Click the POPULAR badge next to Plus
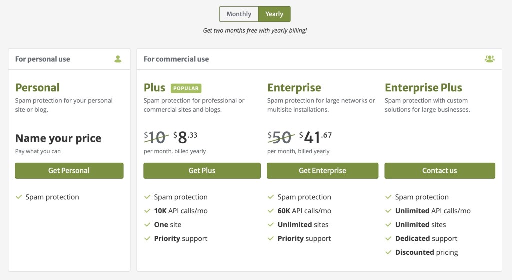Image resolution: width=512 pixels, height=280 pixels. (x=186, y=88)
